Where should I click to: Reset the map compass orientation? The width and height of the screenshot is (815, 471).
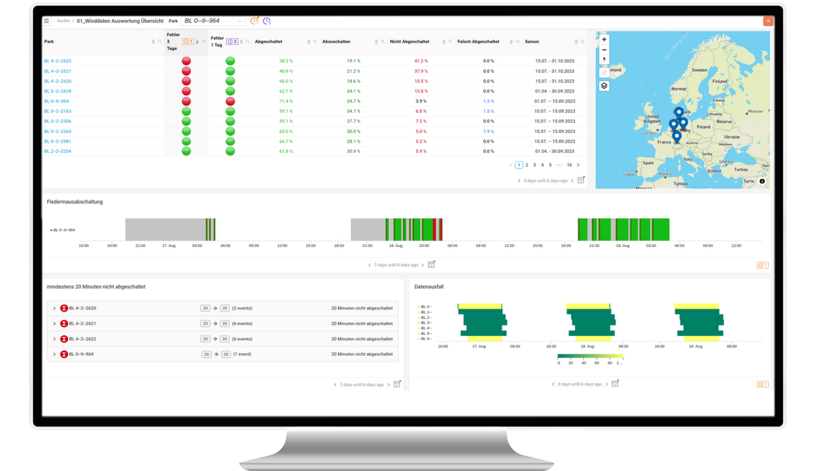point(604,60)
